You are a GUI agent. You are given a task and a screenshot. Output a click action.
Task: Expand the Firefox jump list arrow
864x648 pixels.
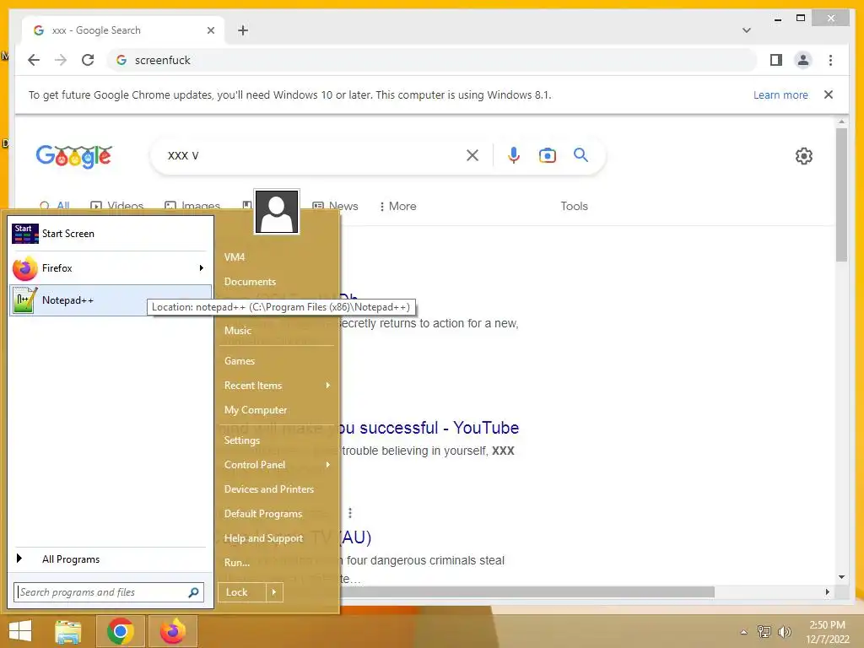coord(202,268)
